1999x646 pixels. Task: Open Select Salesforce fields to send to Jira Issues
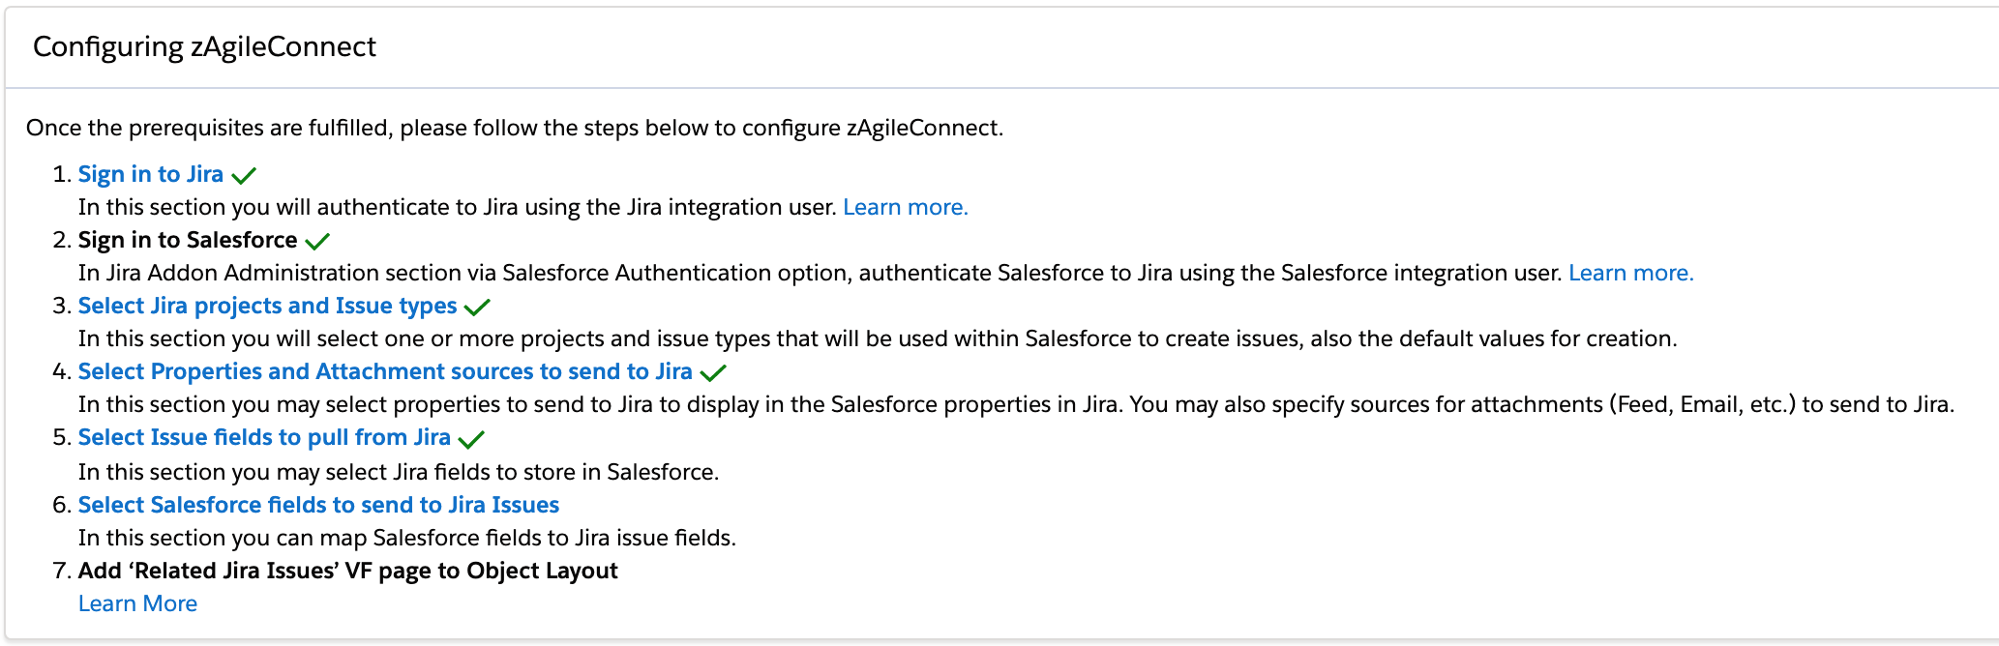pyautogui.click(x=318, y=505)
